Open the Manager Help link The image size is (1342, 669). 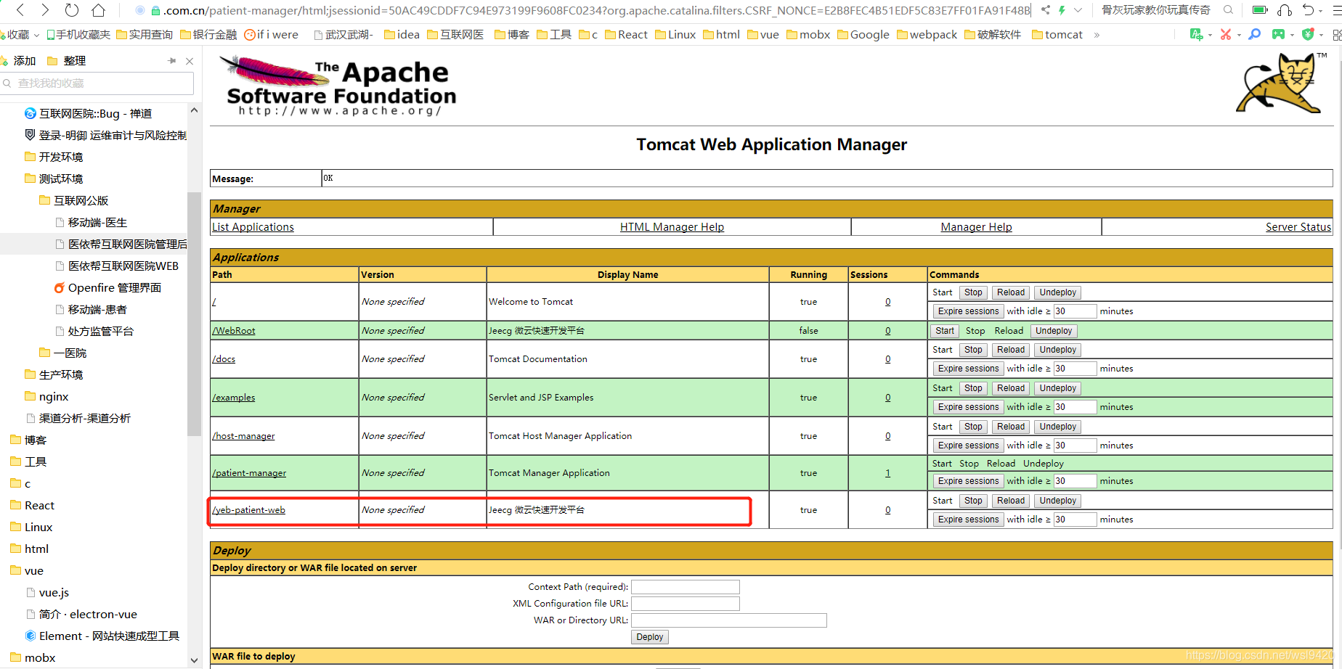(x=976, y=227)
